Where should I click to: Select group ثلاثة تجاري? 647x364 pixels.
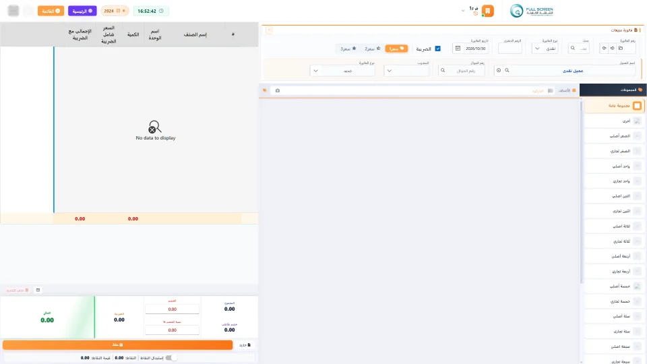pos(615,241)
